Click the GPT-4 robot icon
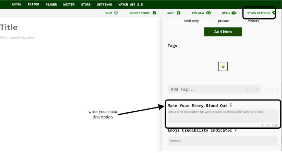 [x=234, y=13]
